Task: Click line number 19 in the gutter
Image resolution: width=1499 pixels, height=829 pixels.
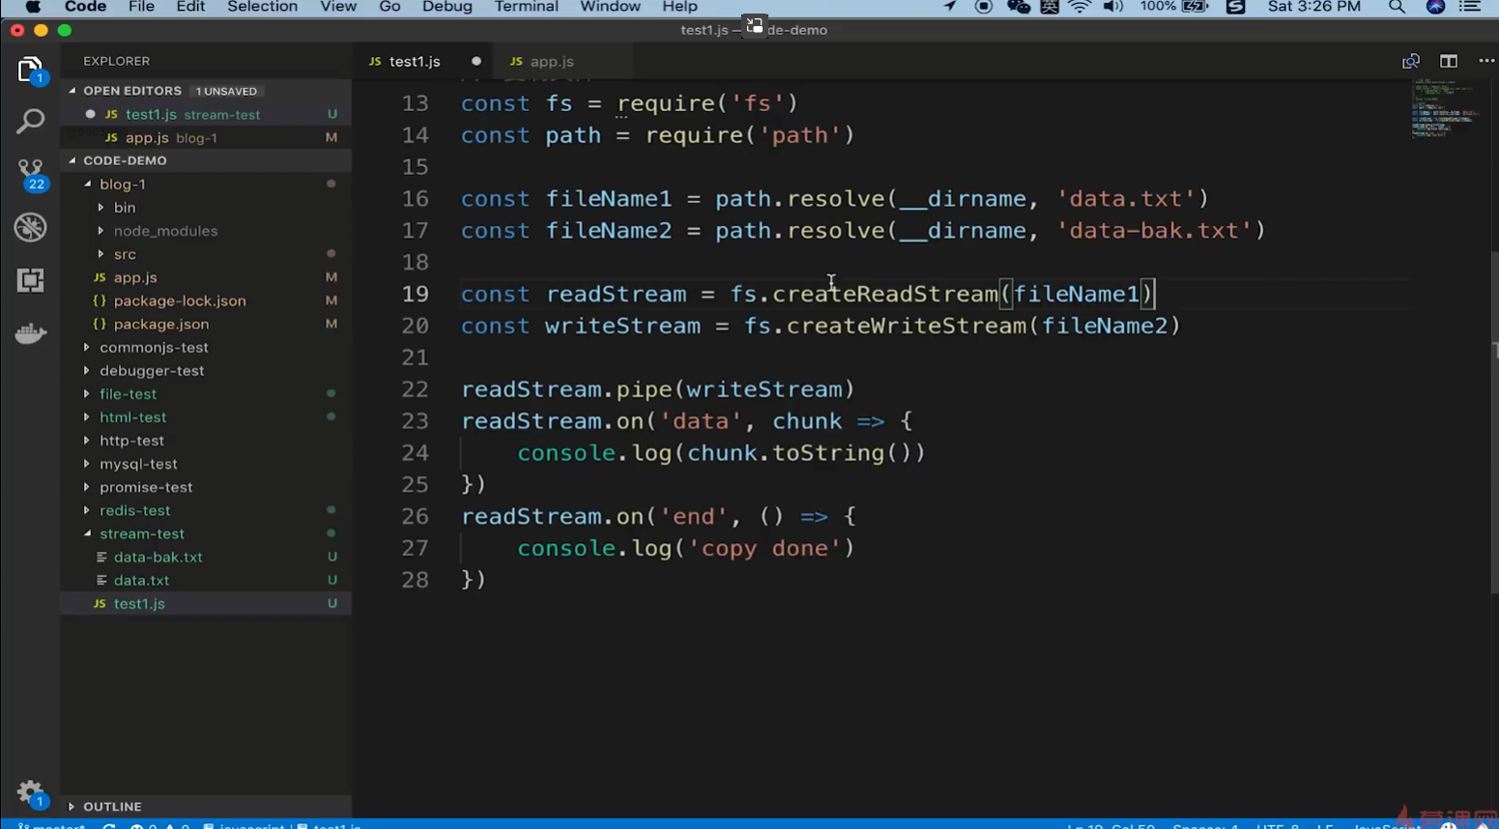Action: tap(416, 294)
